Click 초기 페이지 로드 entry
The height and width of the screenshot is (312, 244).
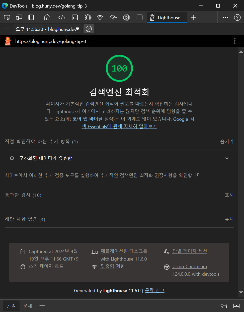[x=46, y=266]
